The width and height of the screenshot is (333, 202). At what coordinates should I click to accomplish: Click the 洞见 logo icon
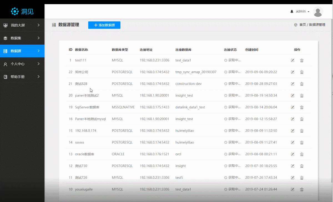14,11
